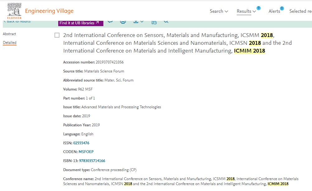Click the Conference name paragraph

181,181
